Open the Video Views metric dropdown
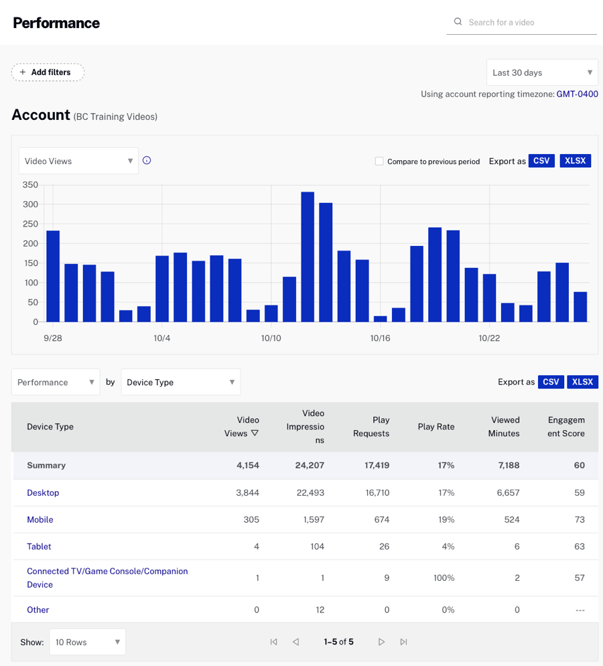The image size is (603, 666). (x=78, y=161)
